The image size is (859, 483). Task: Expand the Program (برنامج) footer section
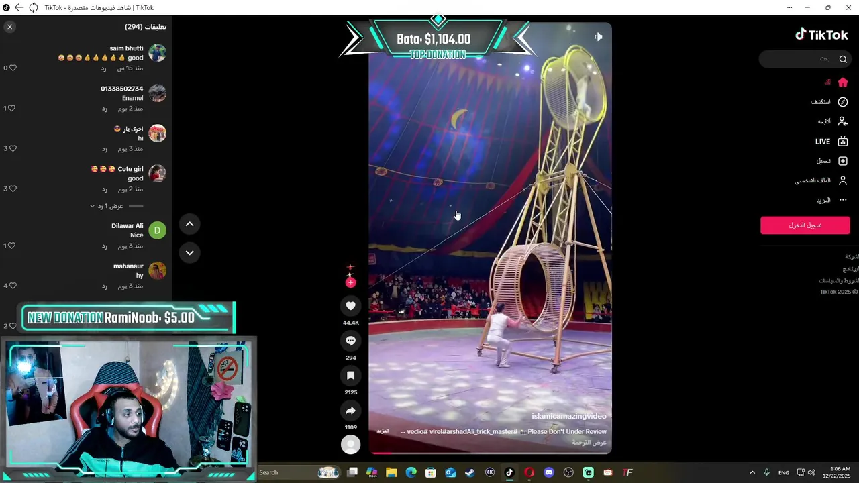point(852,268)
